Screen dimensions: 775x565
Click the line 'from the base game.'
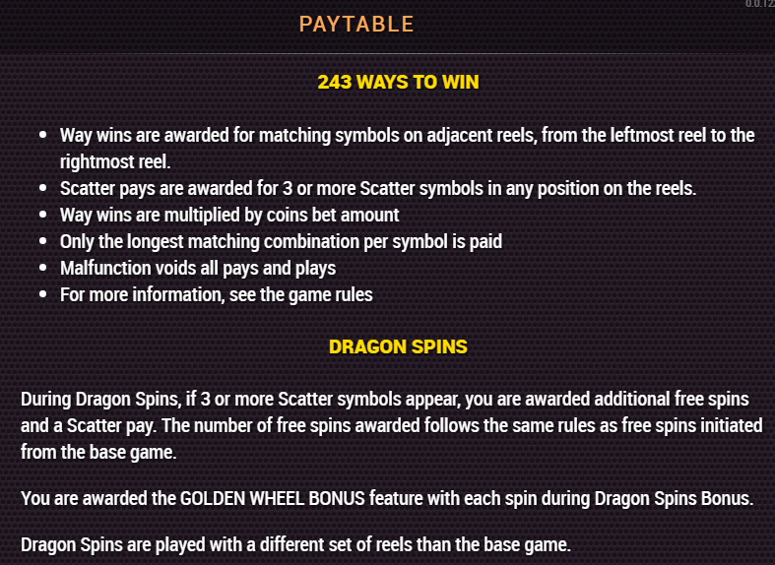pyautogui.click(x=98, y=453)
